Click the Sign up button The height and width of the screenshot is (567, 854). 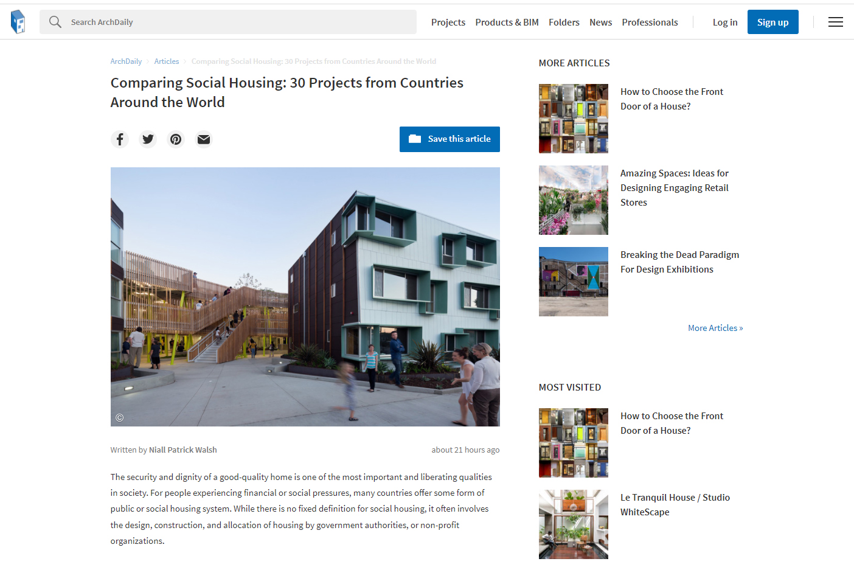[x=773, y=22]
